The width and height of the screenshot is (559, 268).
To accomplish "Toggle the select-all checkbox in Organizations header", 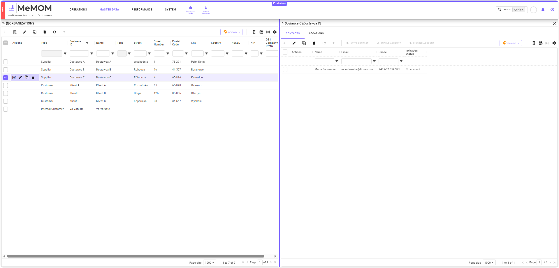I will tap(6, 43).
